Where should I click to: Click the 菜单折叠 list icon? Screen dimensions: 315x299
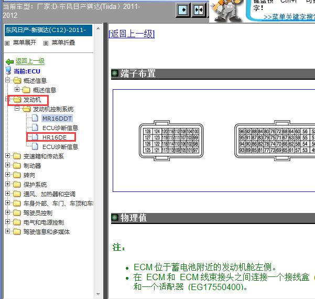pos(46,43)
